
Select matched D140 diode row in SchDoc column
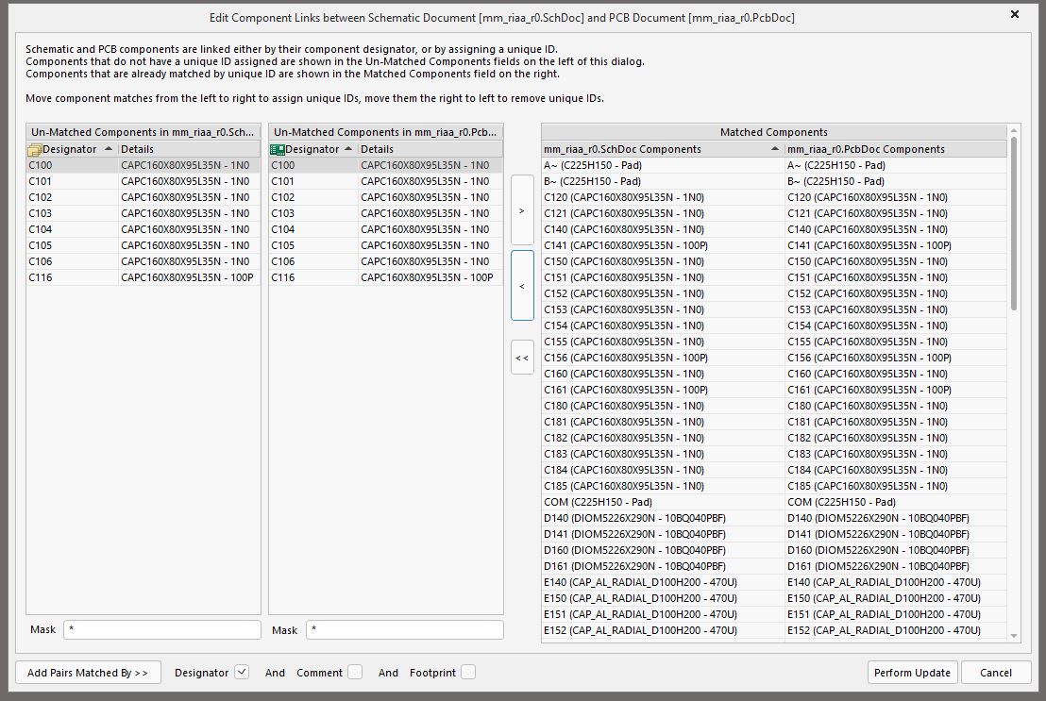click(x=663, y=518)
